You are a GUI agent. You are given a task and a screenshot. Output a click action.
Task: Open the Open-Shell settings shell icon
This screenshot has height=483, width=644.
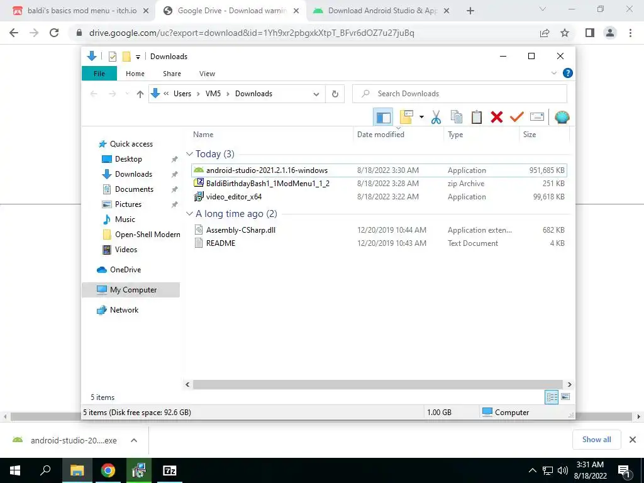click(x=562, y=117)
